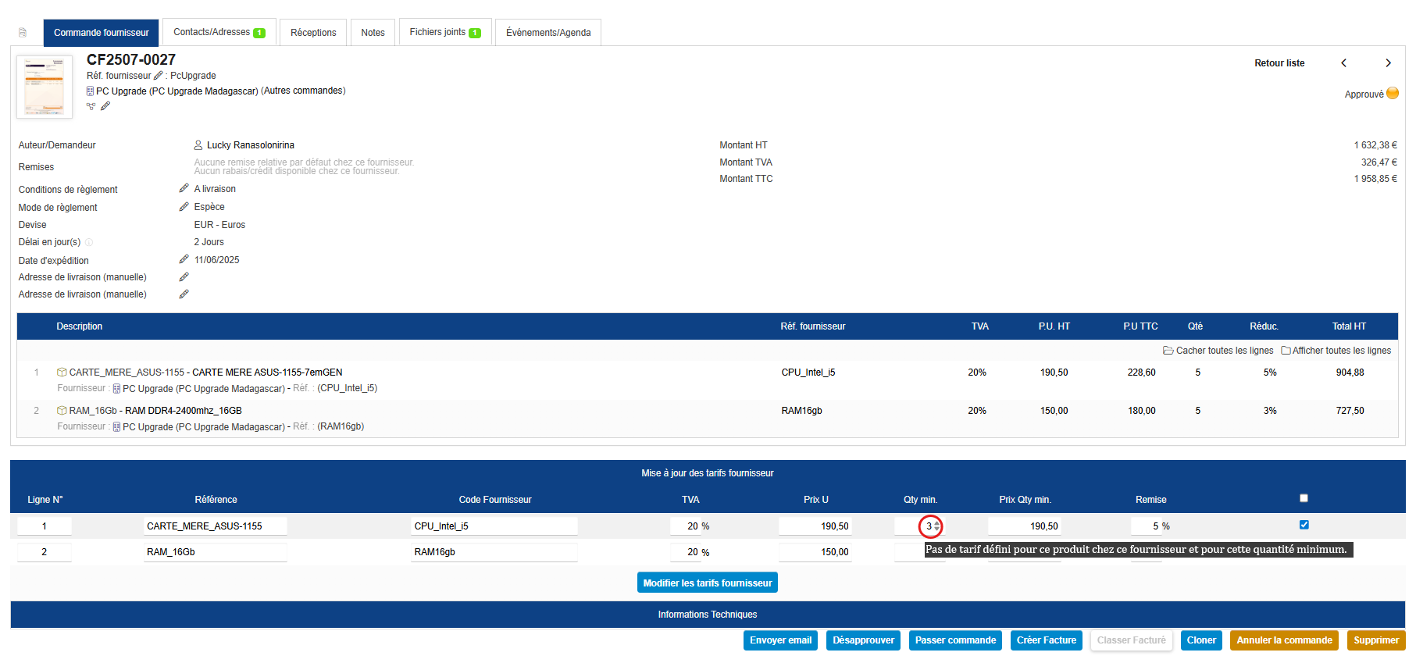This screenshot has height=663, width=1416.
Task: Edit Conditions de règlement pencil icon
Action: [x=184, y=188]
